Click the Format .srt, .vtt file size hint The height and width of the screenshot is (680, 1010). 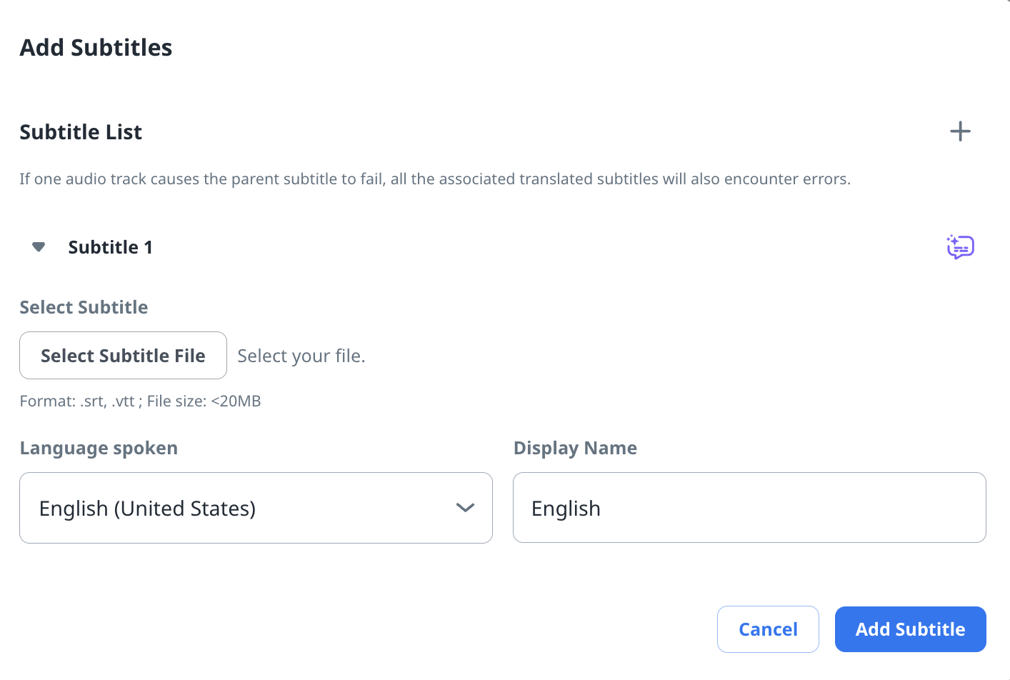tap(140, 401)
